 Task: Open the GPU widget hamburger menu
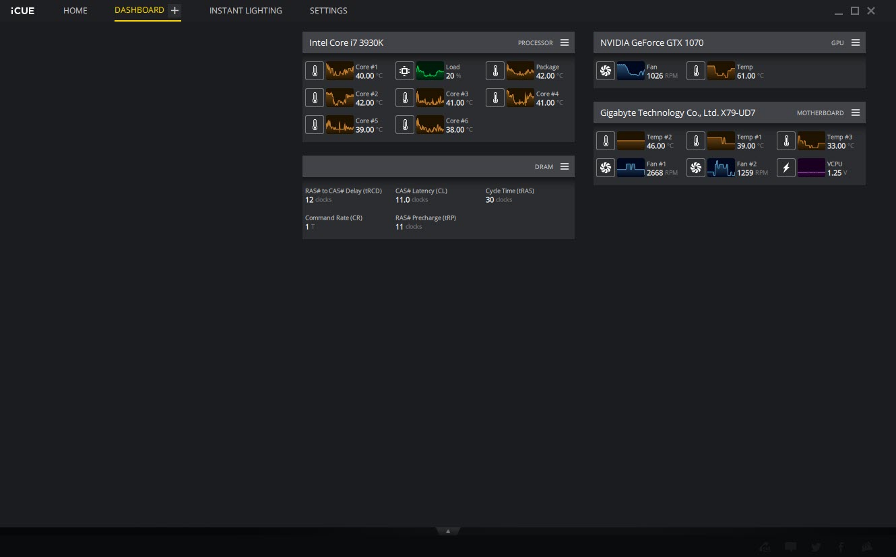(856, 42)
